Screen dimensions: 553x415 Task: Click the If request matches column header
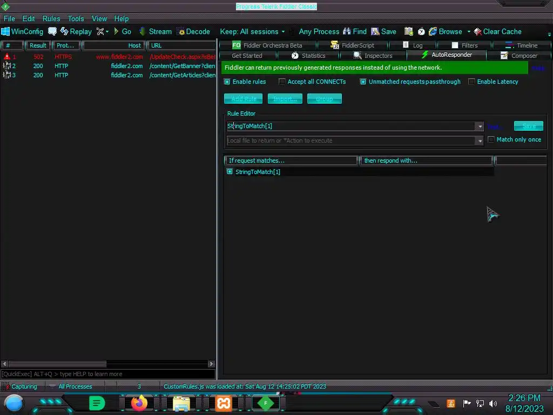[291, 160]
